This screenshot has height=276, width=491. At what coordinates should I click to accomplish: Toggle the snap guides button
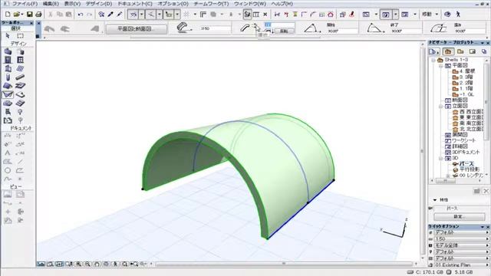coord(150,15)
